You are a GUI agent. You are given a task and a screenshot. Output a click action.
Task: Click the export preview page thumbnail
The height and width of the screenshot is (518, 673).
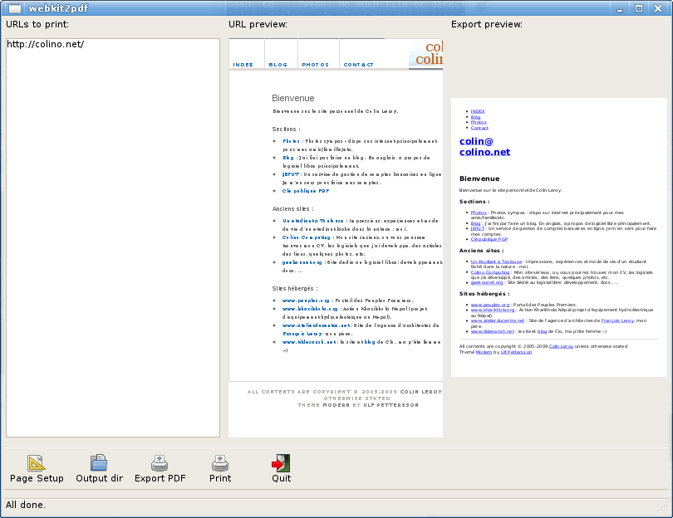coord(558,237)
